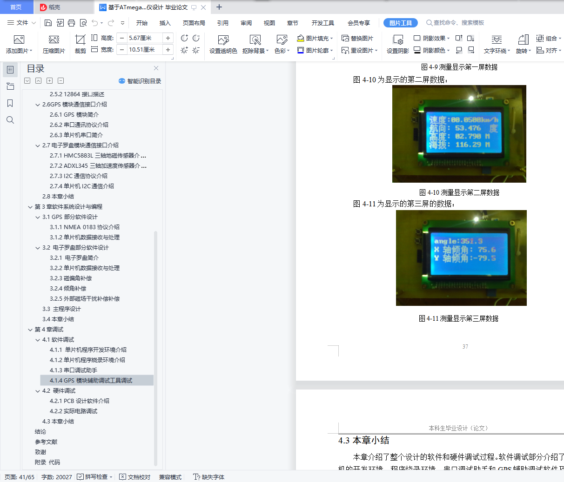Screen dimensions: 564x482
Task: Click 智能识别目录 smart TOC button
Action: pyautogui.click(x=140, y=81)
